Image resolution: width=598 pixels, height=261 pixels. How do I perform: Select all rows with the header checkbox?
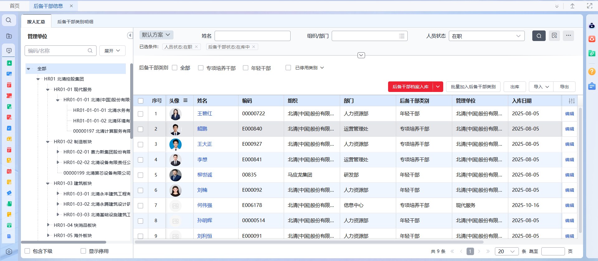[141, 101]
